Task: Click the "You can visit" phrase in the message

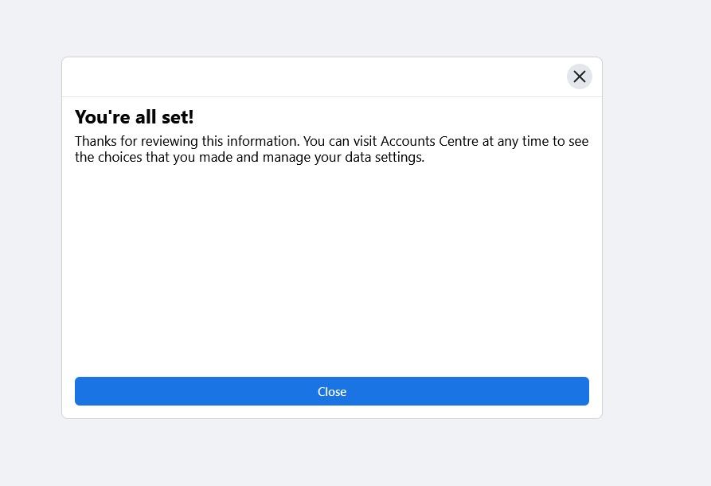Action: [340, 141]
